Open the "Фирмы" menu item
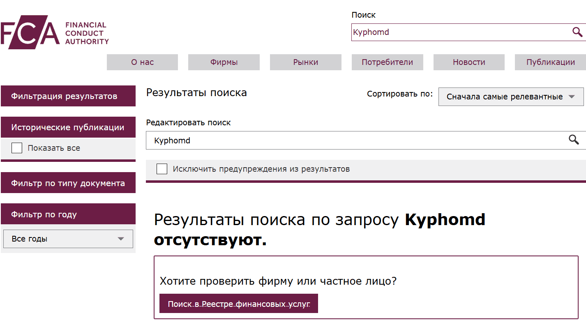Image resolution: width=586 pixels, height=320 pixels. 224,62
